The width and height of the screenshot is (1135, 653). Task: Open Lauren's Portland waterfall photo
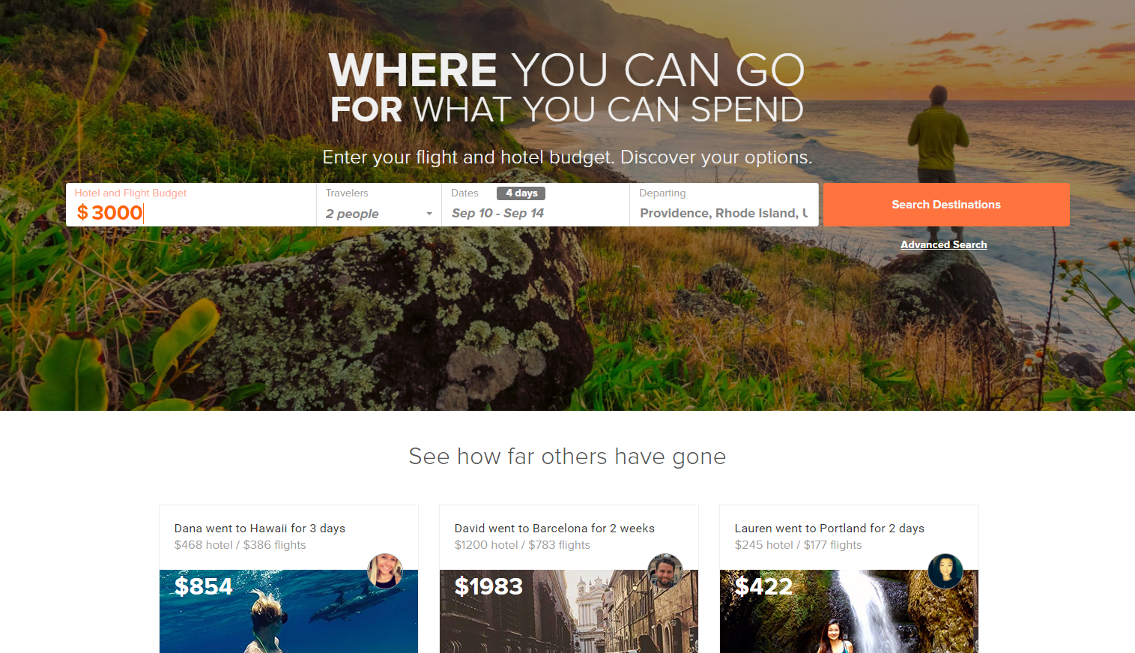click(x=849, y=611)
